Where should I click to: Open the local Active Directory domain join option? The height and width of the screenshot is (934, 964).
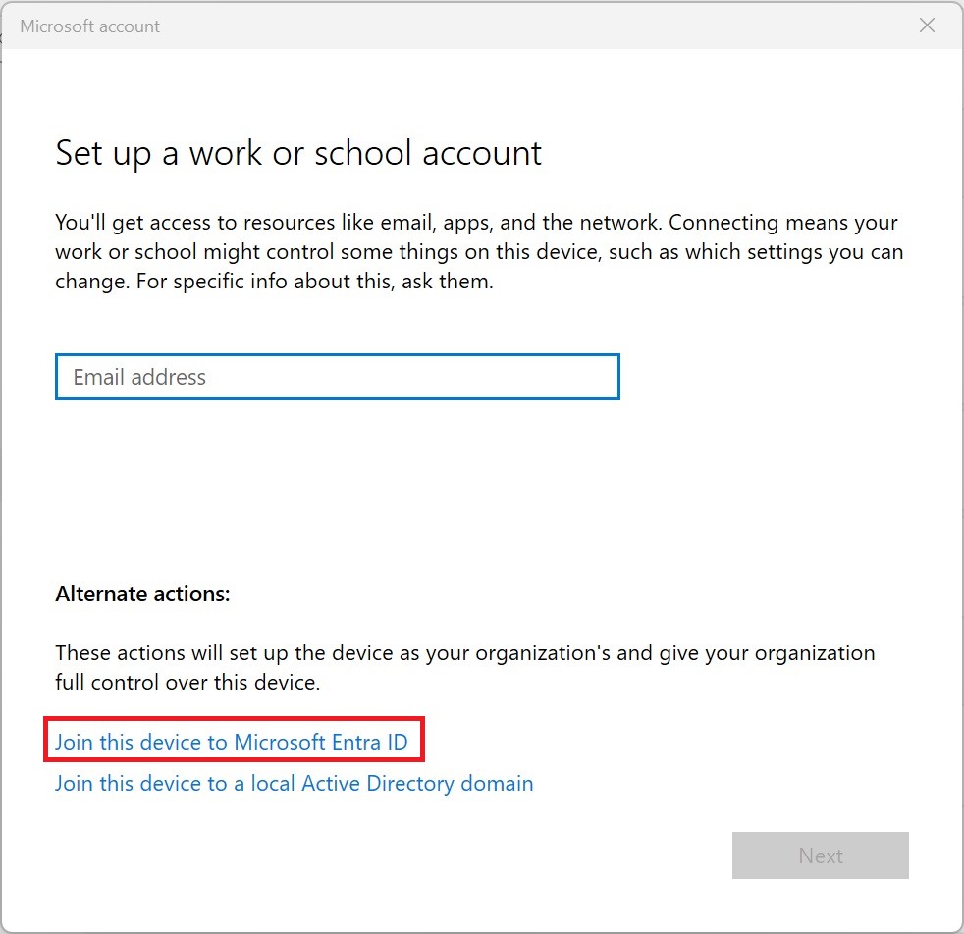pyautogui.click(x=294, y=783)
